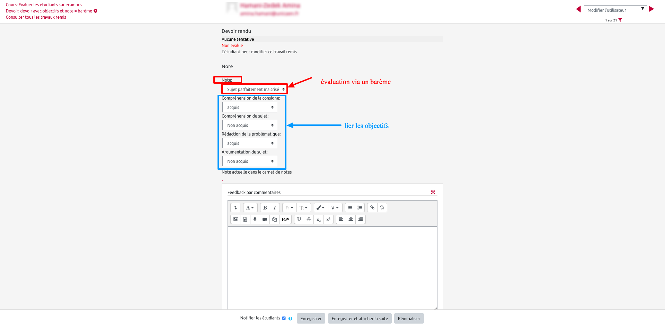Click the insert link chain icon
Screen dimensions: 665x326
(372, 208)
